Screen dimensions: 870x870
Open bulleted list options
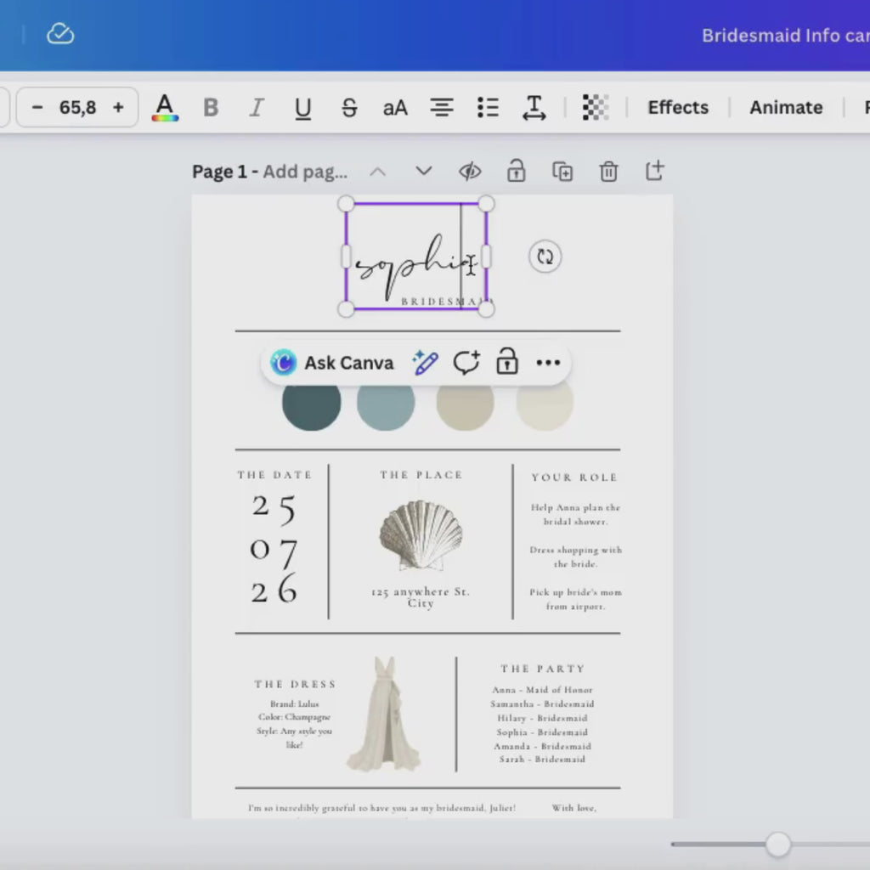[488, 107]
